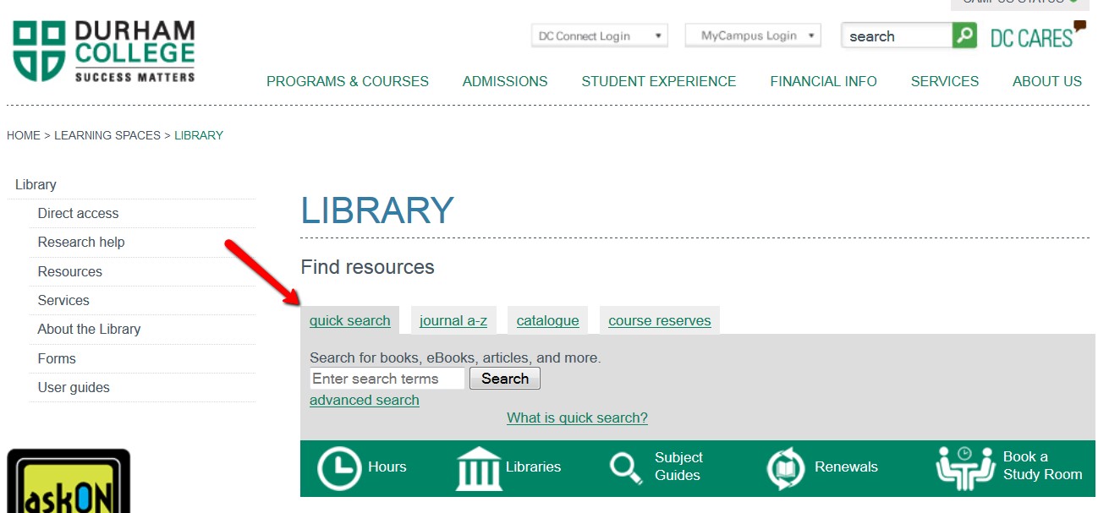
Task: Switch to the catalogue tab
Action: pyautogui.click(x=548, y=320)
